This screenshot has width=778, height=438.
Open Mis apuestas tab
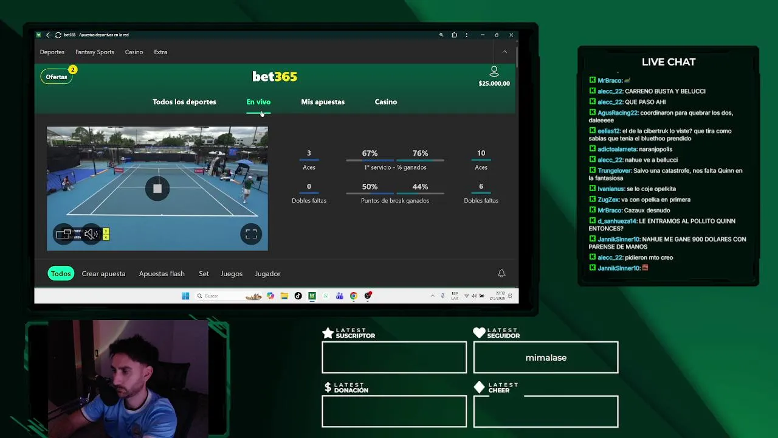[x=323, y=102]
